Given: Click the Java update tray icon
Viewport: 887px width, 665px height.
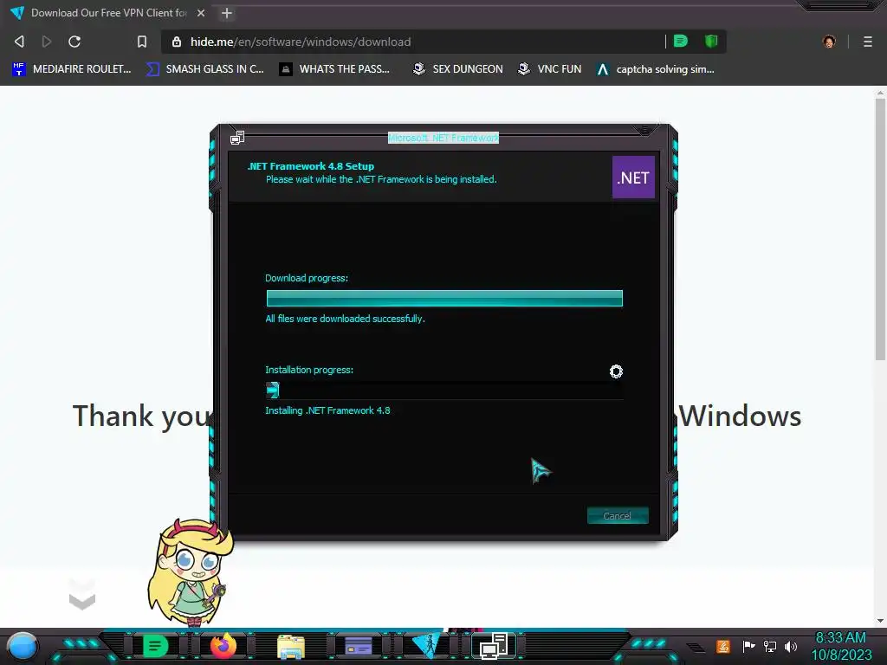Looking at the screenshot, I should tap(723, 646).
